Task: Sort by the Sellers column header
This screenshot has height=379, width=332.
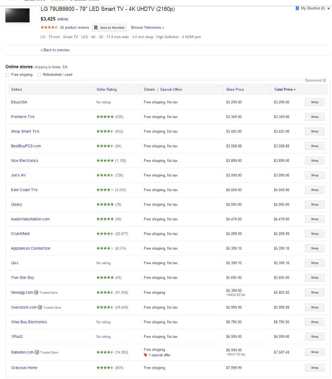Action: (16, 89)
